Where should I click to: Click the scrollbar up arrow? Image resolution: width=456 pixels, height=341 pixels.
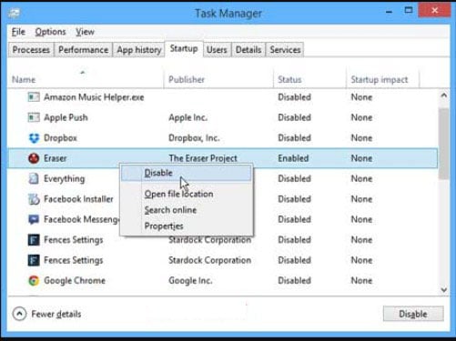point(444,95)
